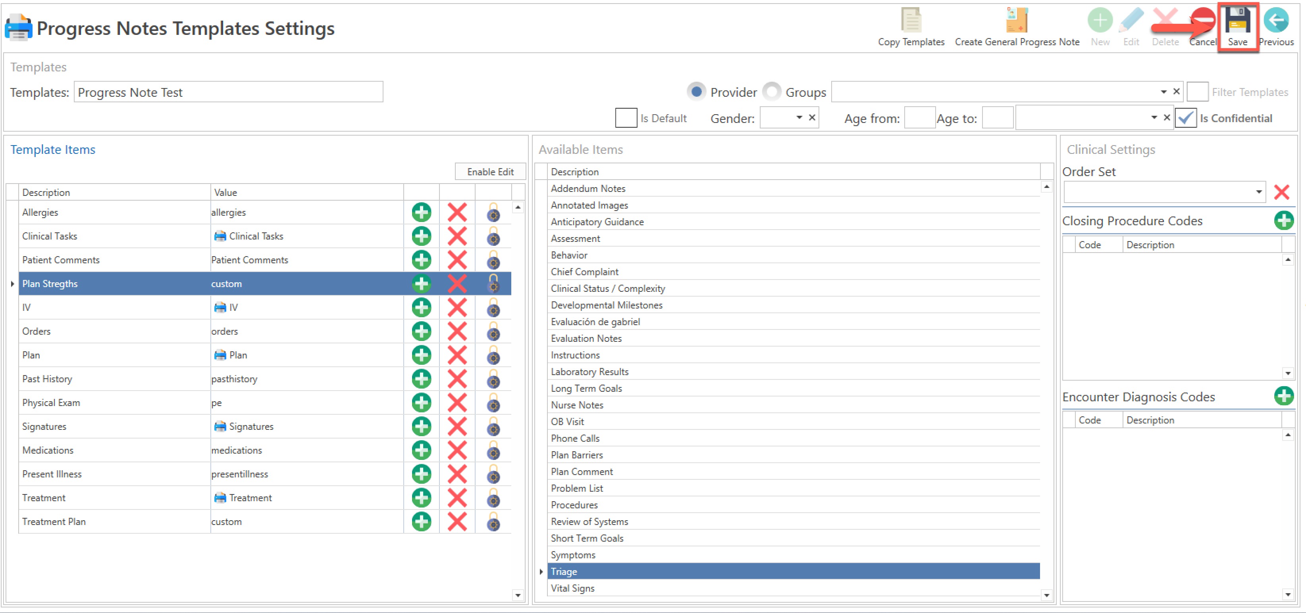Open the Provider selection dropdown
The height and width of the screenshot is (613, 1306).
point(1163,92)
